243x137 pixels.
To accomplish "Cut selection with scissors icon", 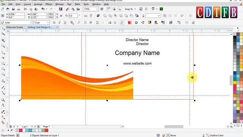I will tap(25, 9).
